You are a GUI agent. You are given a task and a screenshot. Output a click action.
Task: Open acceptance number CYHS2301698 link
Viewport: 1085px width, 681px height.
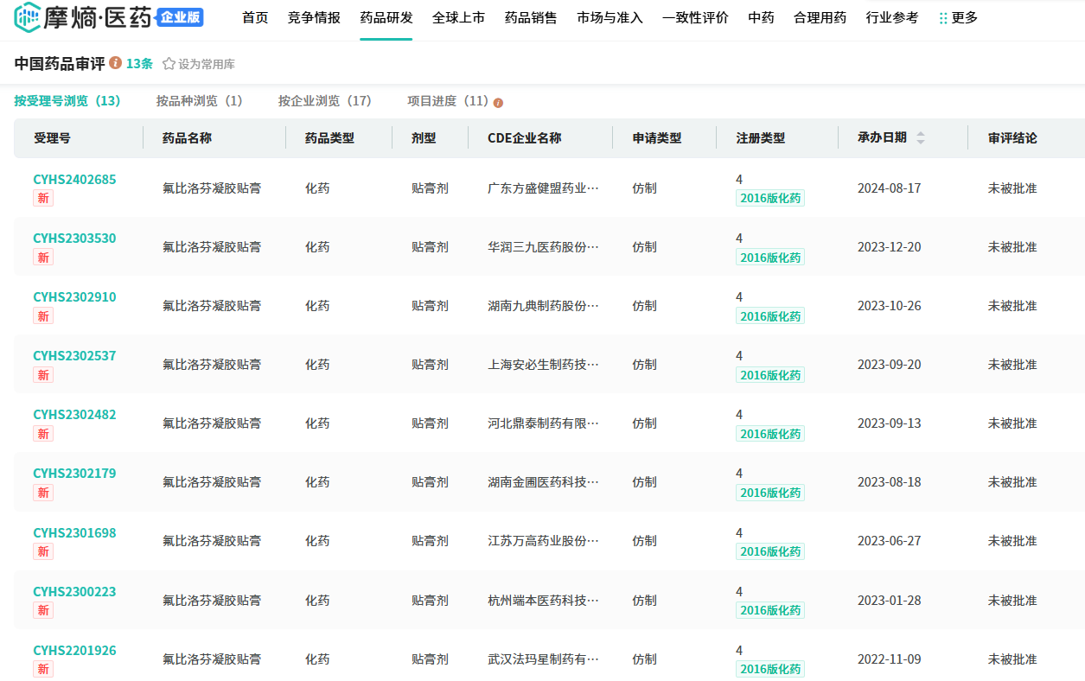(74, 533)
